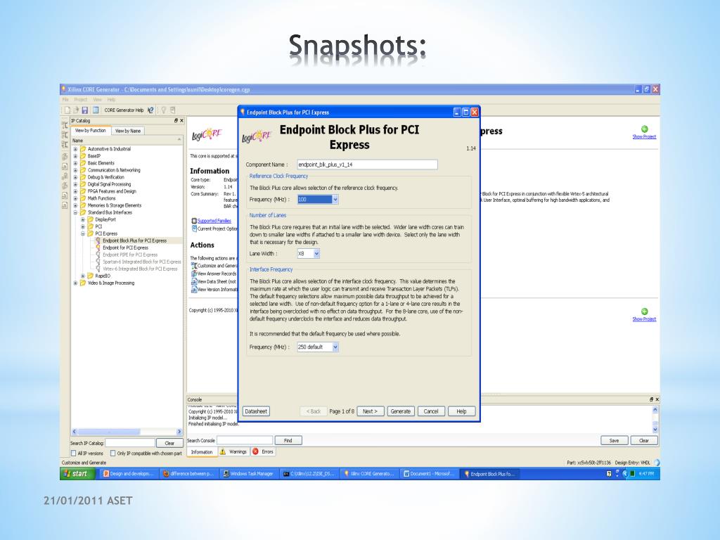Select Endpoint for PCI Express tree item

[x=125, y=248]
